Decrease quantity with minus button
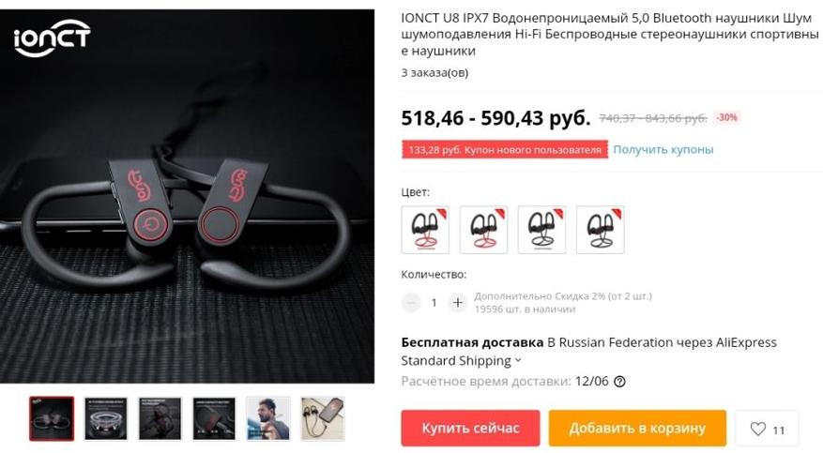 click(411, 303)
